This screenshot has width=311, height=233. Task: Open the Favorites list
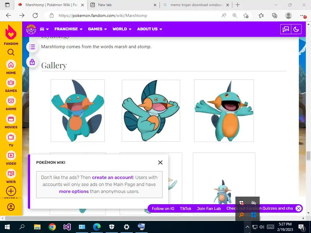261,15
